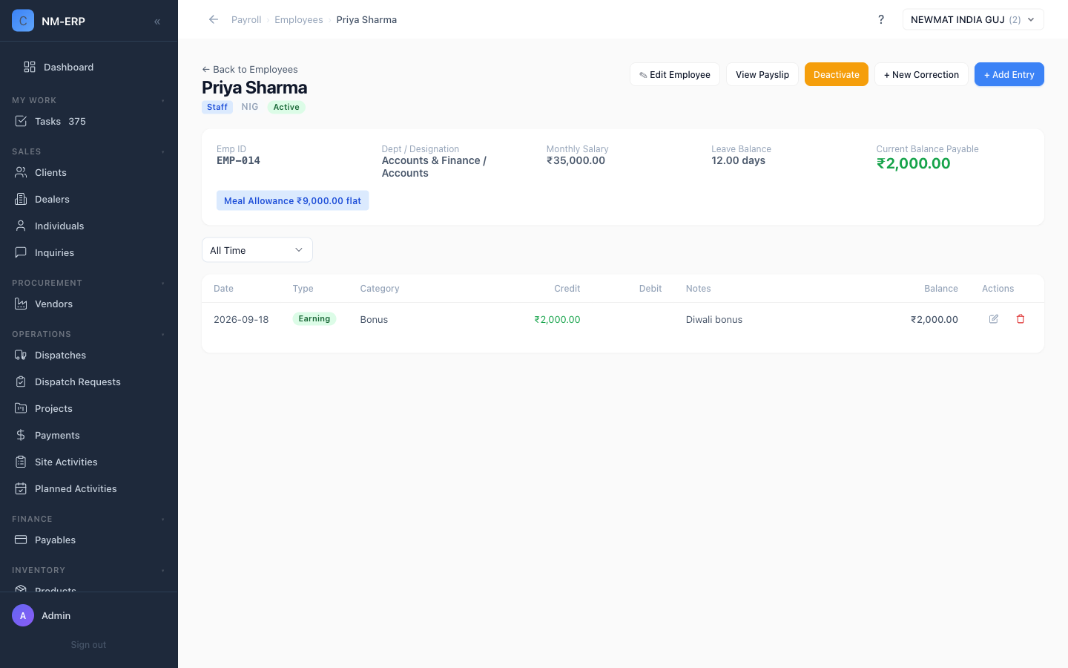Go Back to Employees
Image resolution: width=1068 pixels, height=668 pixels.
(250, 69)
